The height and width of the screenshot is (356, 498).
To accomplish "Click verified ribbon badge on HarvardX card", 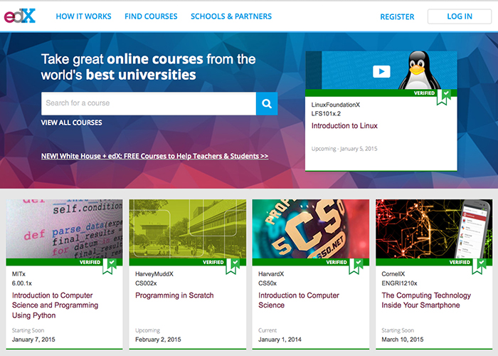I will tap(356, 266).
